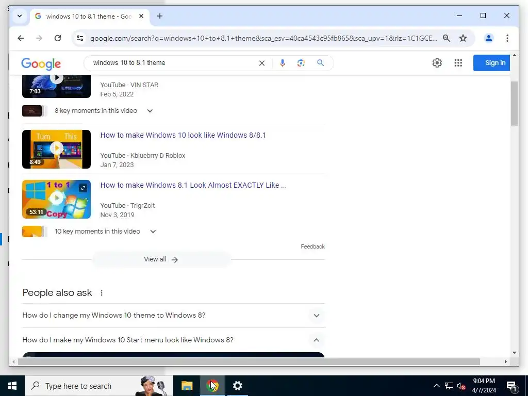Screen dimensions: 528x396
Task: Open the Windows Start menu
Action: [12, 386]
